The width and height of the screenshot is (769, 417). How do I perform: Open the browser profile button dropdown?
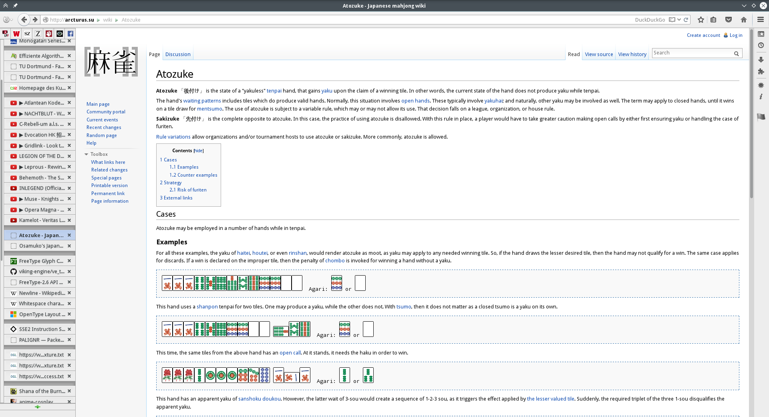[x=8, y=20]
